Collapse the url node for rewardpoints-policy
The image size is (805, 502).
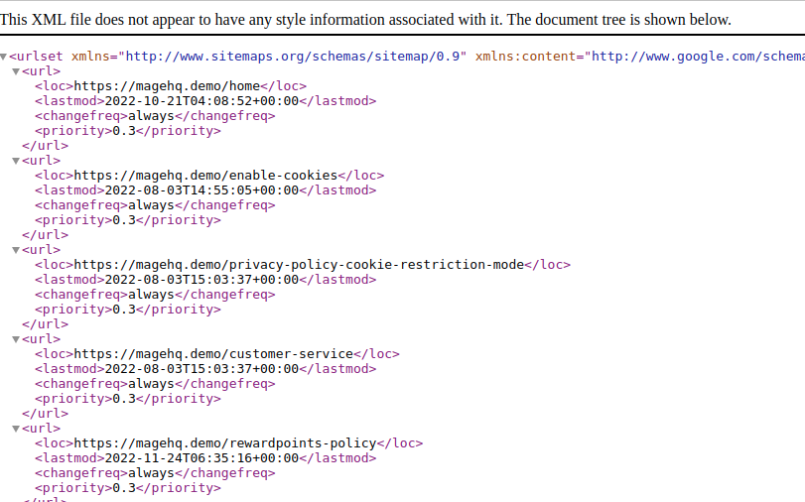[x=16, y=430]
